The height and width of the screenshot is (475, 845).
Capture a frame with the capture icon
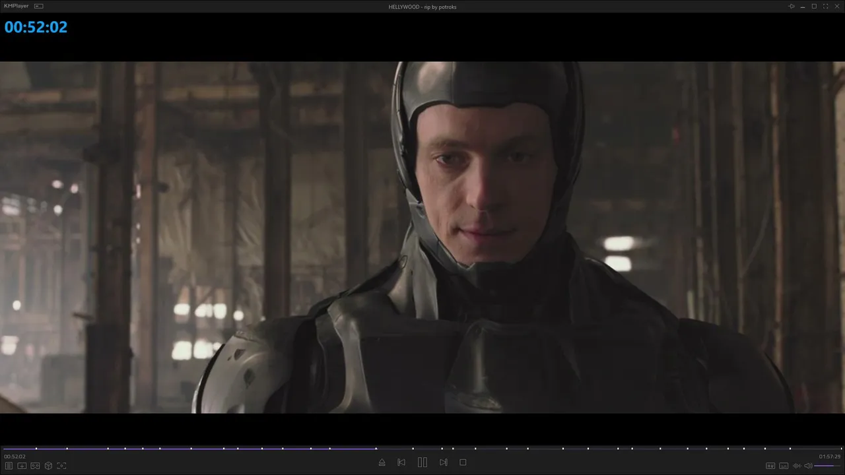61,466
